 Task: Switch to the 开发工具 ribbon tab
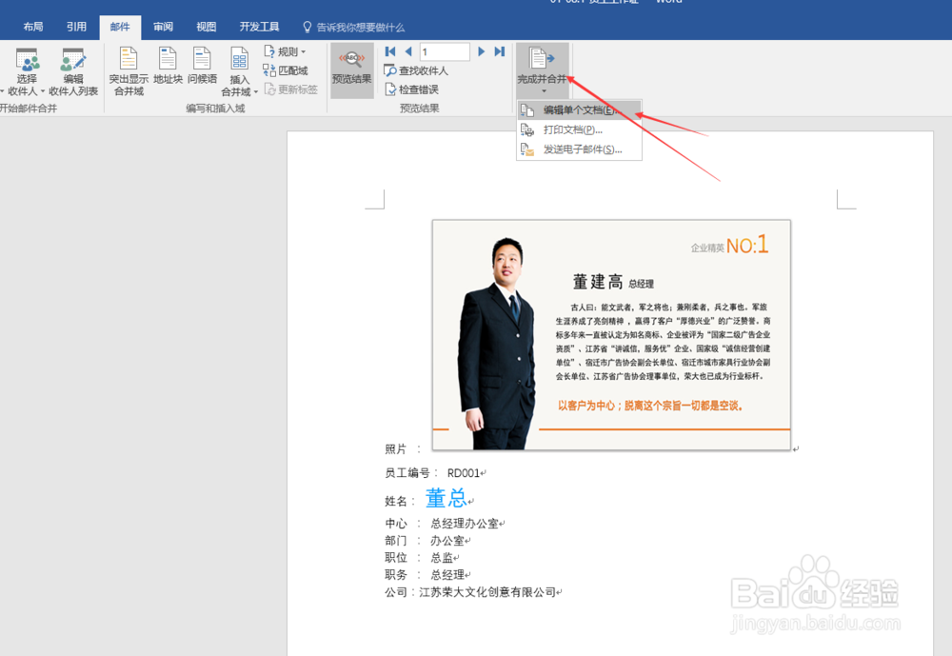coord(259,27)
